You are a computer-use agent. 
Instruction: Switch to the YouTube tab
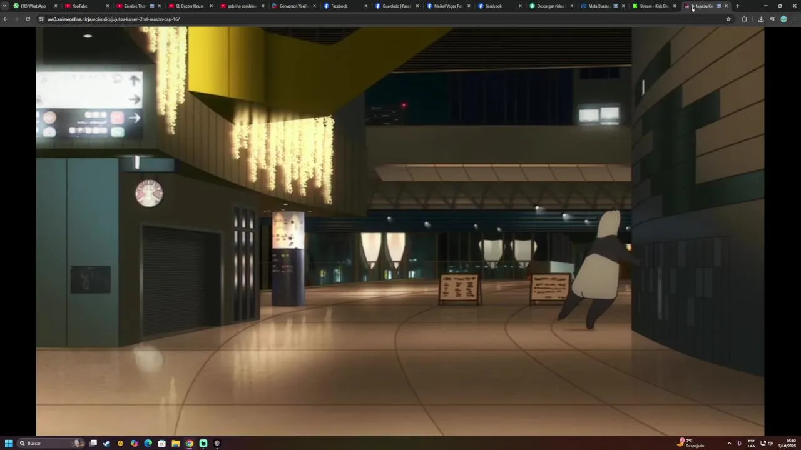(x=86, y=6)
